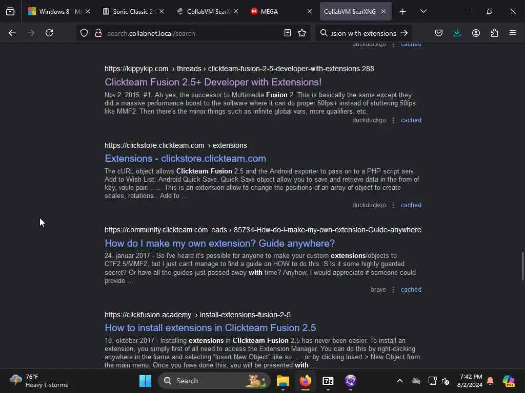Go forward one page with the forward arrow
The image size is (525, 393).
31,33
